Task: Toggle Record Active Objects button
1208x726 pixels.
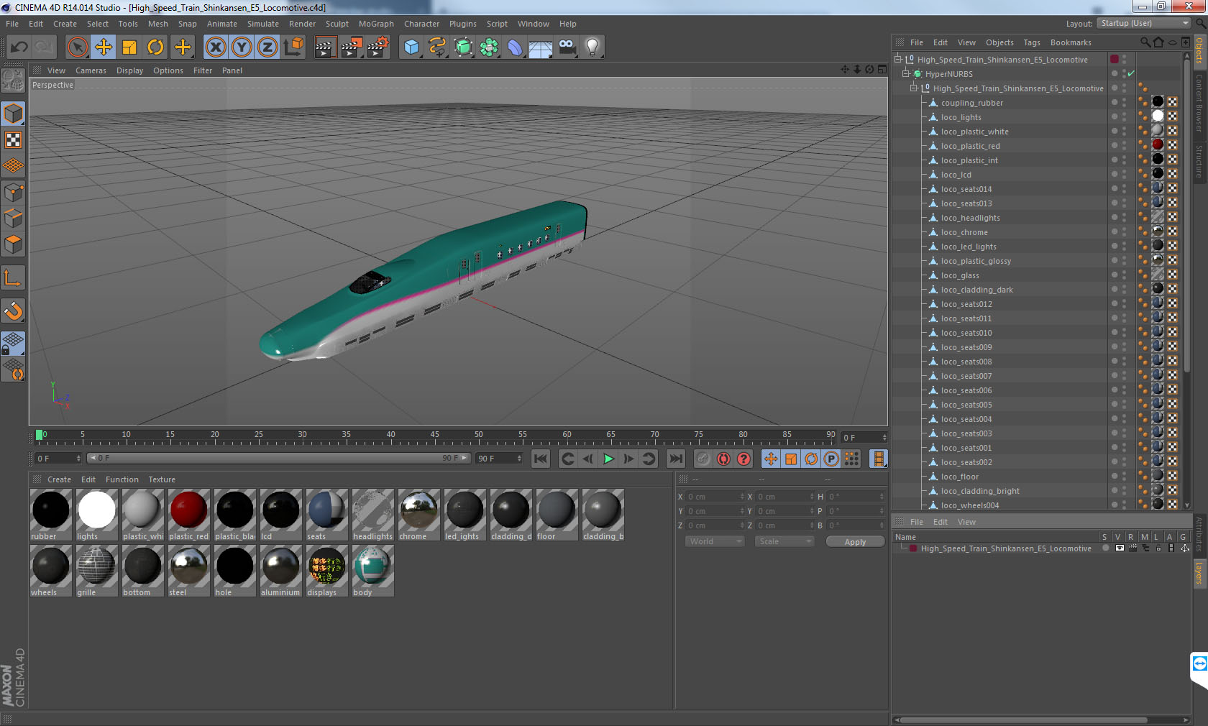Action: [x=703, y=459]
